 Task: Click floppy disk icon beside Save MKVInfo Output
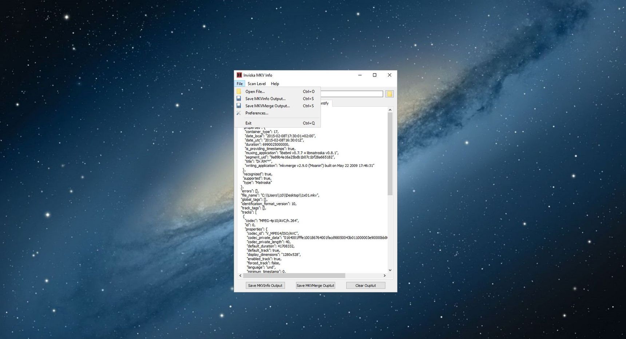[x=239, y=99]
